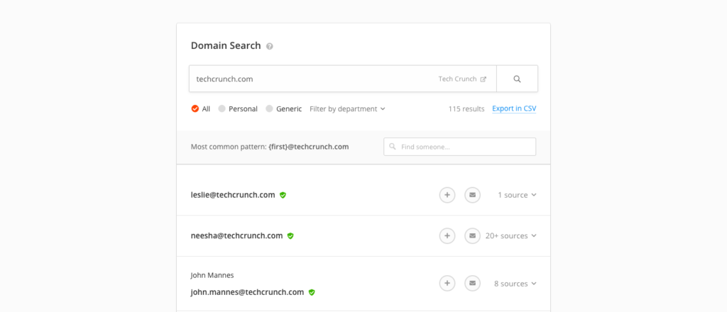This screenshot has height=312, width=727.
Task: Click envelope icon for neesha@techcrunch.com
Action: click(472, 235)
